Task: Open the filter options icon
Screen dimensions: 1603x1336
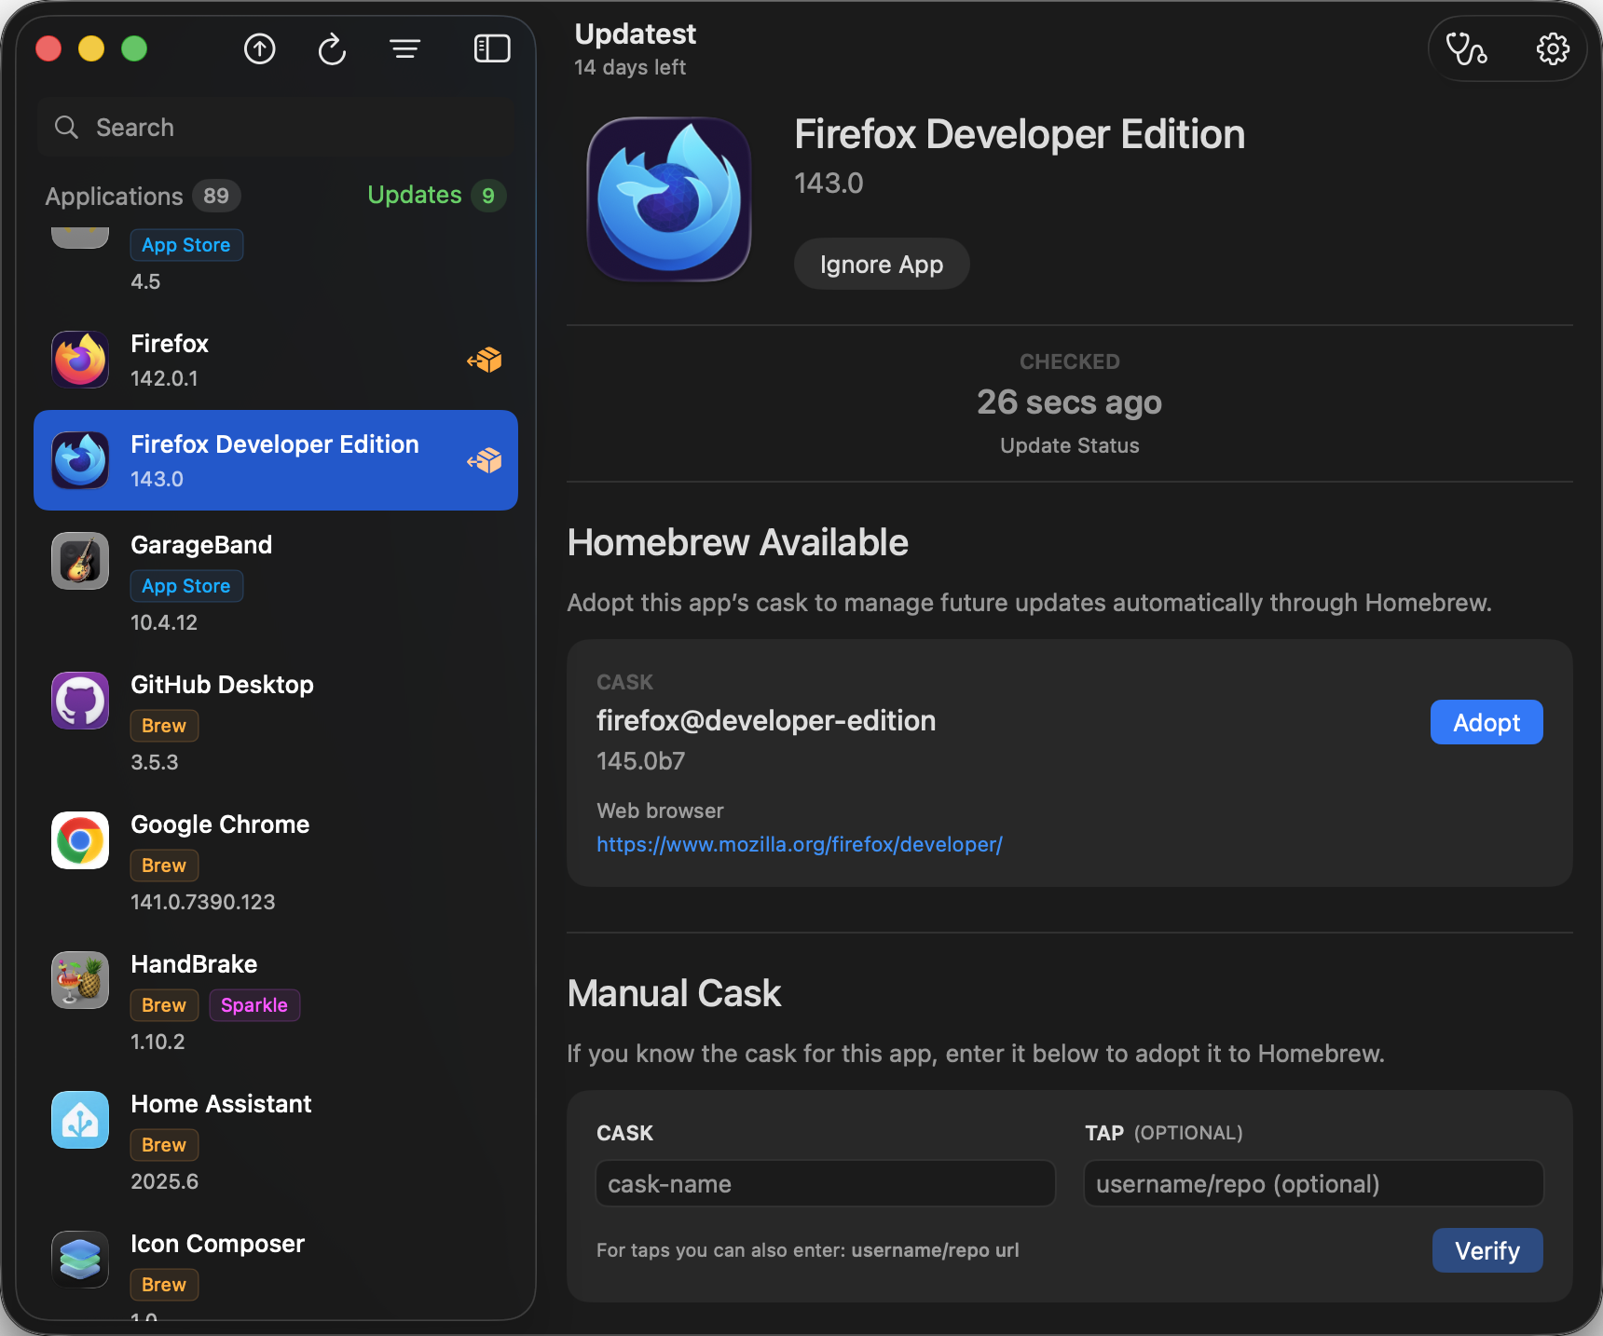Action: [x=404, y=48]
